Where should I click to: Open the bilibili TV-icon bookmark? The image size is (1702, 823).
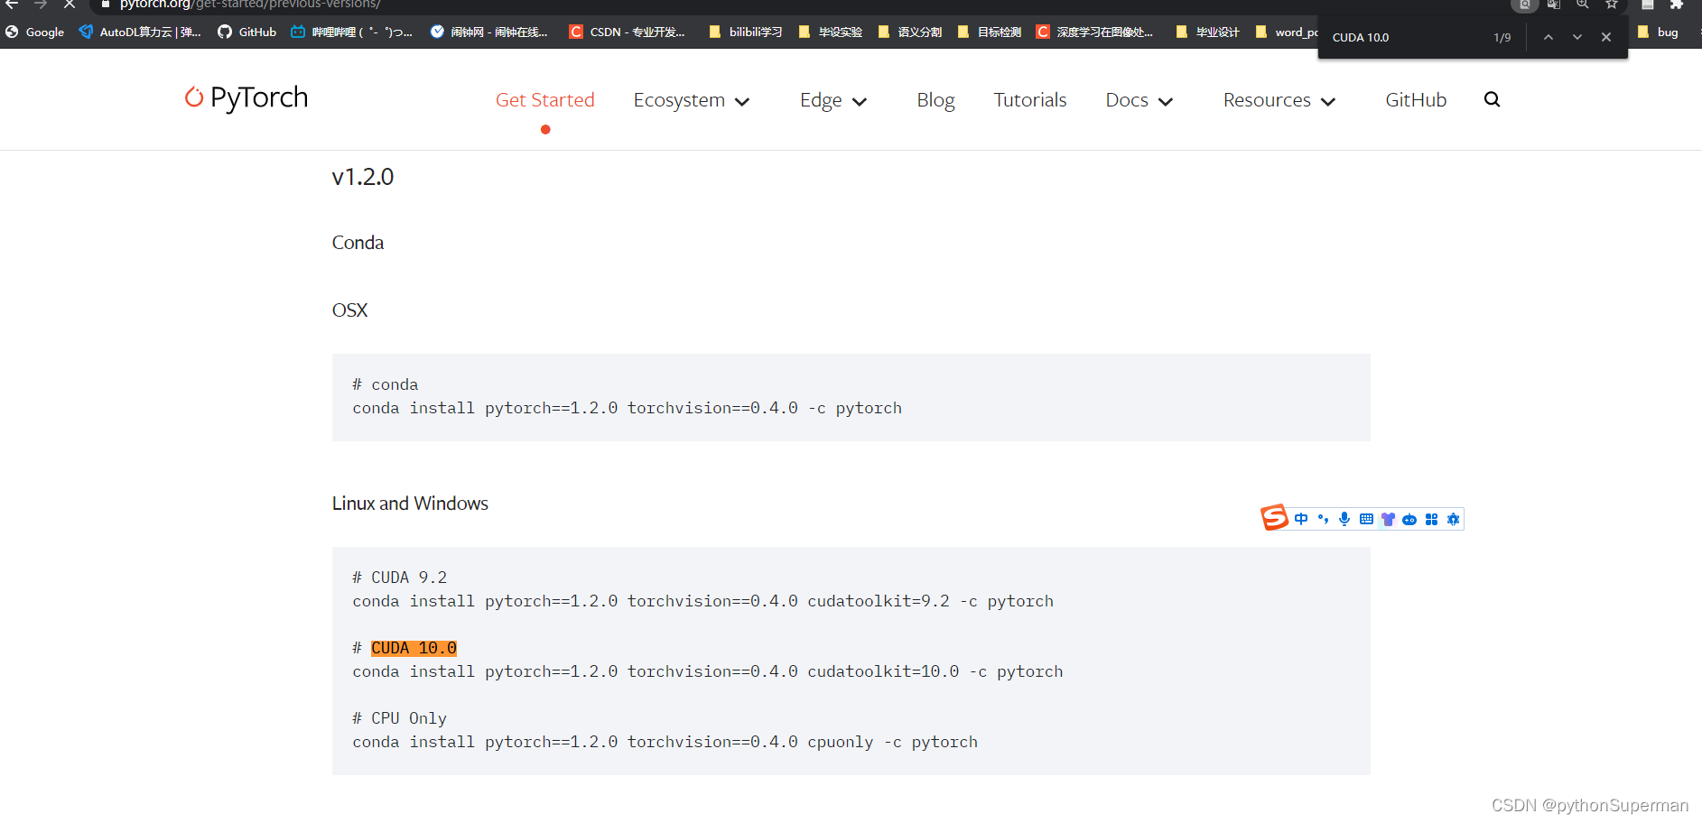[351, 32]
